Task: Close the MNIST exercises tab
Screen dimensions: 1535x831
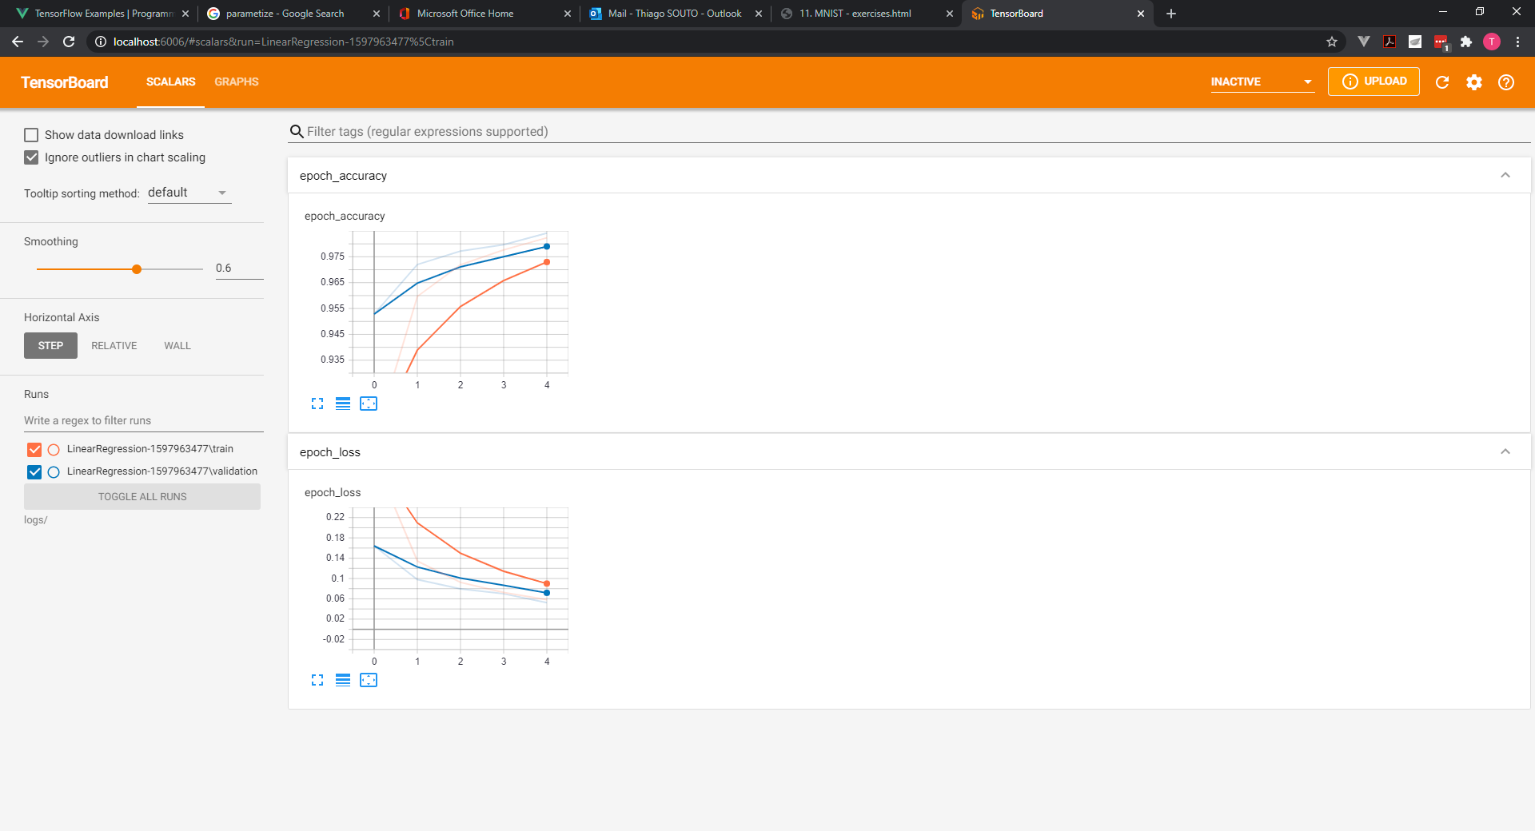Action: [x=950, y=14]
